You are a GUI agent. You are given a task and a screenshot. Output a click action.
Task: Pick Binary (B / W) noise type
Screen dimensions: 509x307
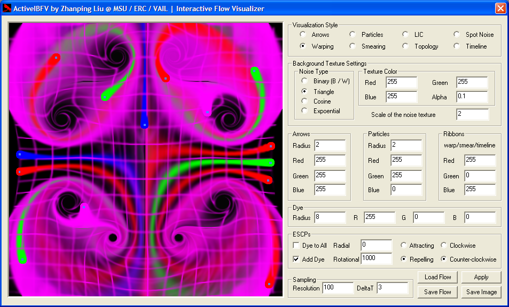coord(304,81)
